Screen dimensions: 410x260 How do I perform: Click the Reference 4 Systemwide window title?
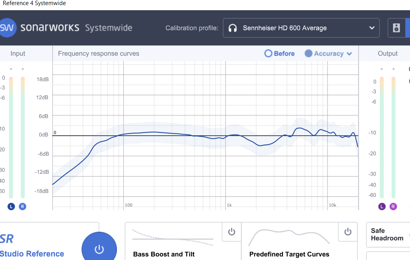34,3
